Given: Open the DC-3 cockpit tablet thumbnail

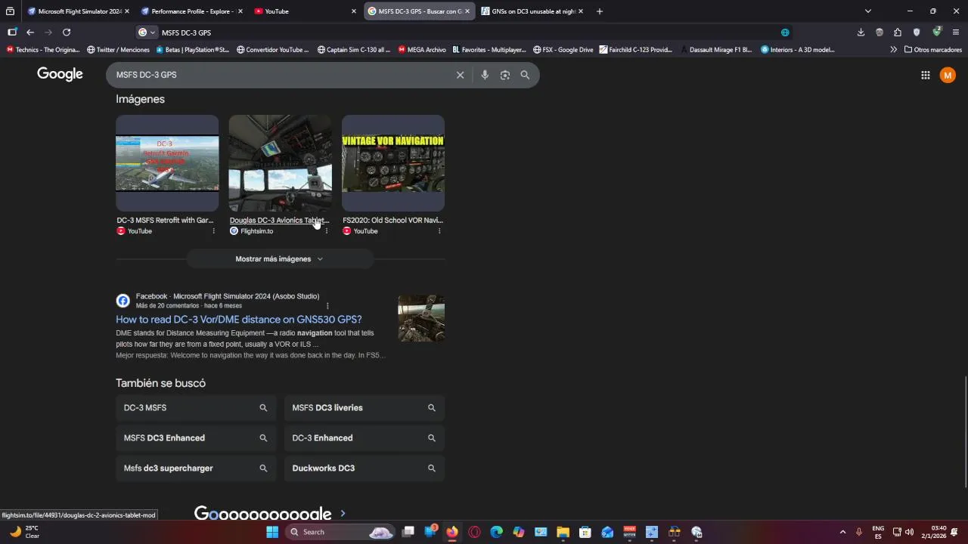Looking at the screenshot, I should tap(280, 163).
